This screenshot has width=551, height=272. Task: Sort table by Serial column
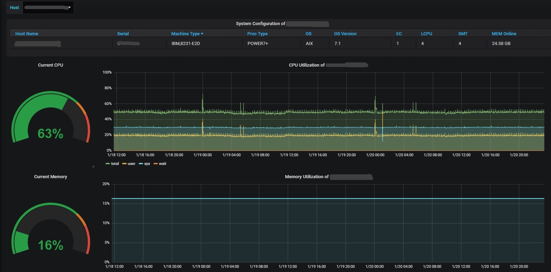(123, 34)
